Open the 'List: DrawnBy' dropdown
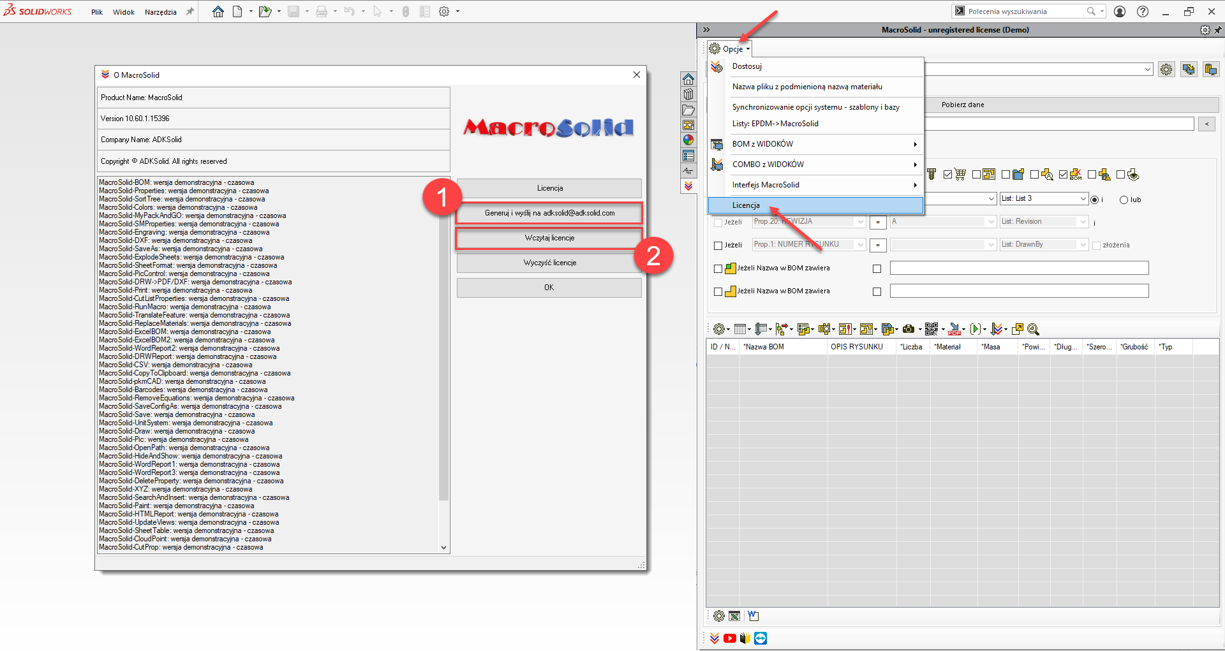 coord(1083,244)
